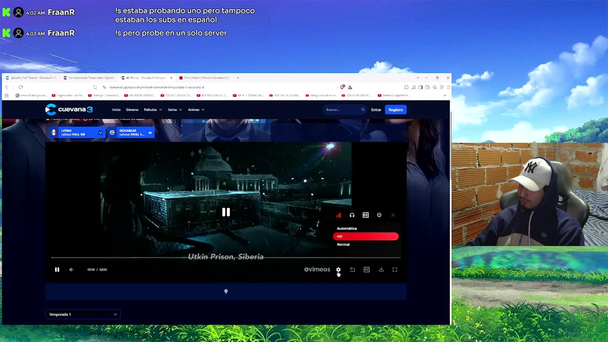Open the quality bars tab in player settings

338,215
